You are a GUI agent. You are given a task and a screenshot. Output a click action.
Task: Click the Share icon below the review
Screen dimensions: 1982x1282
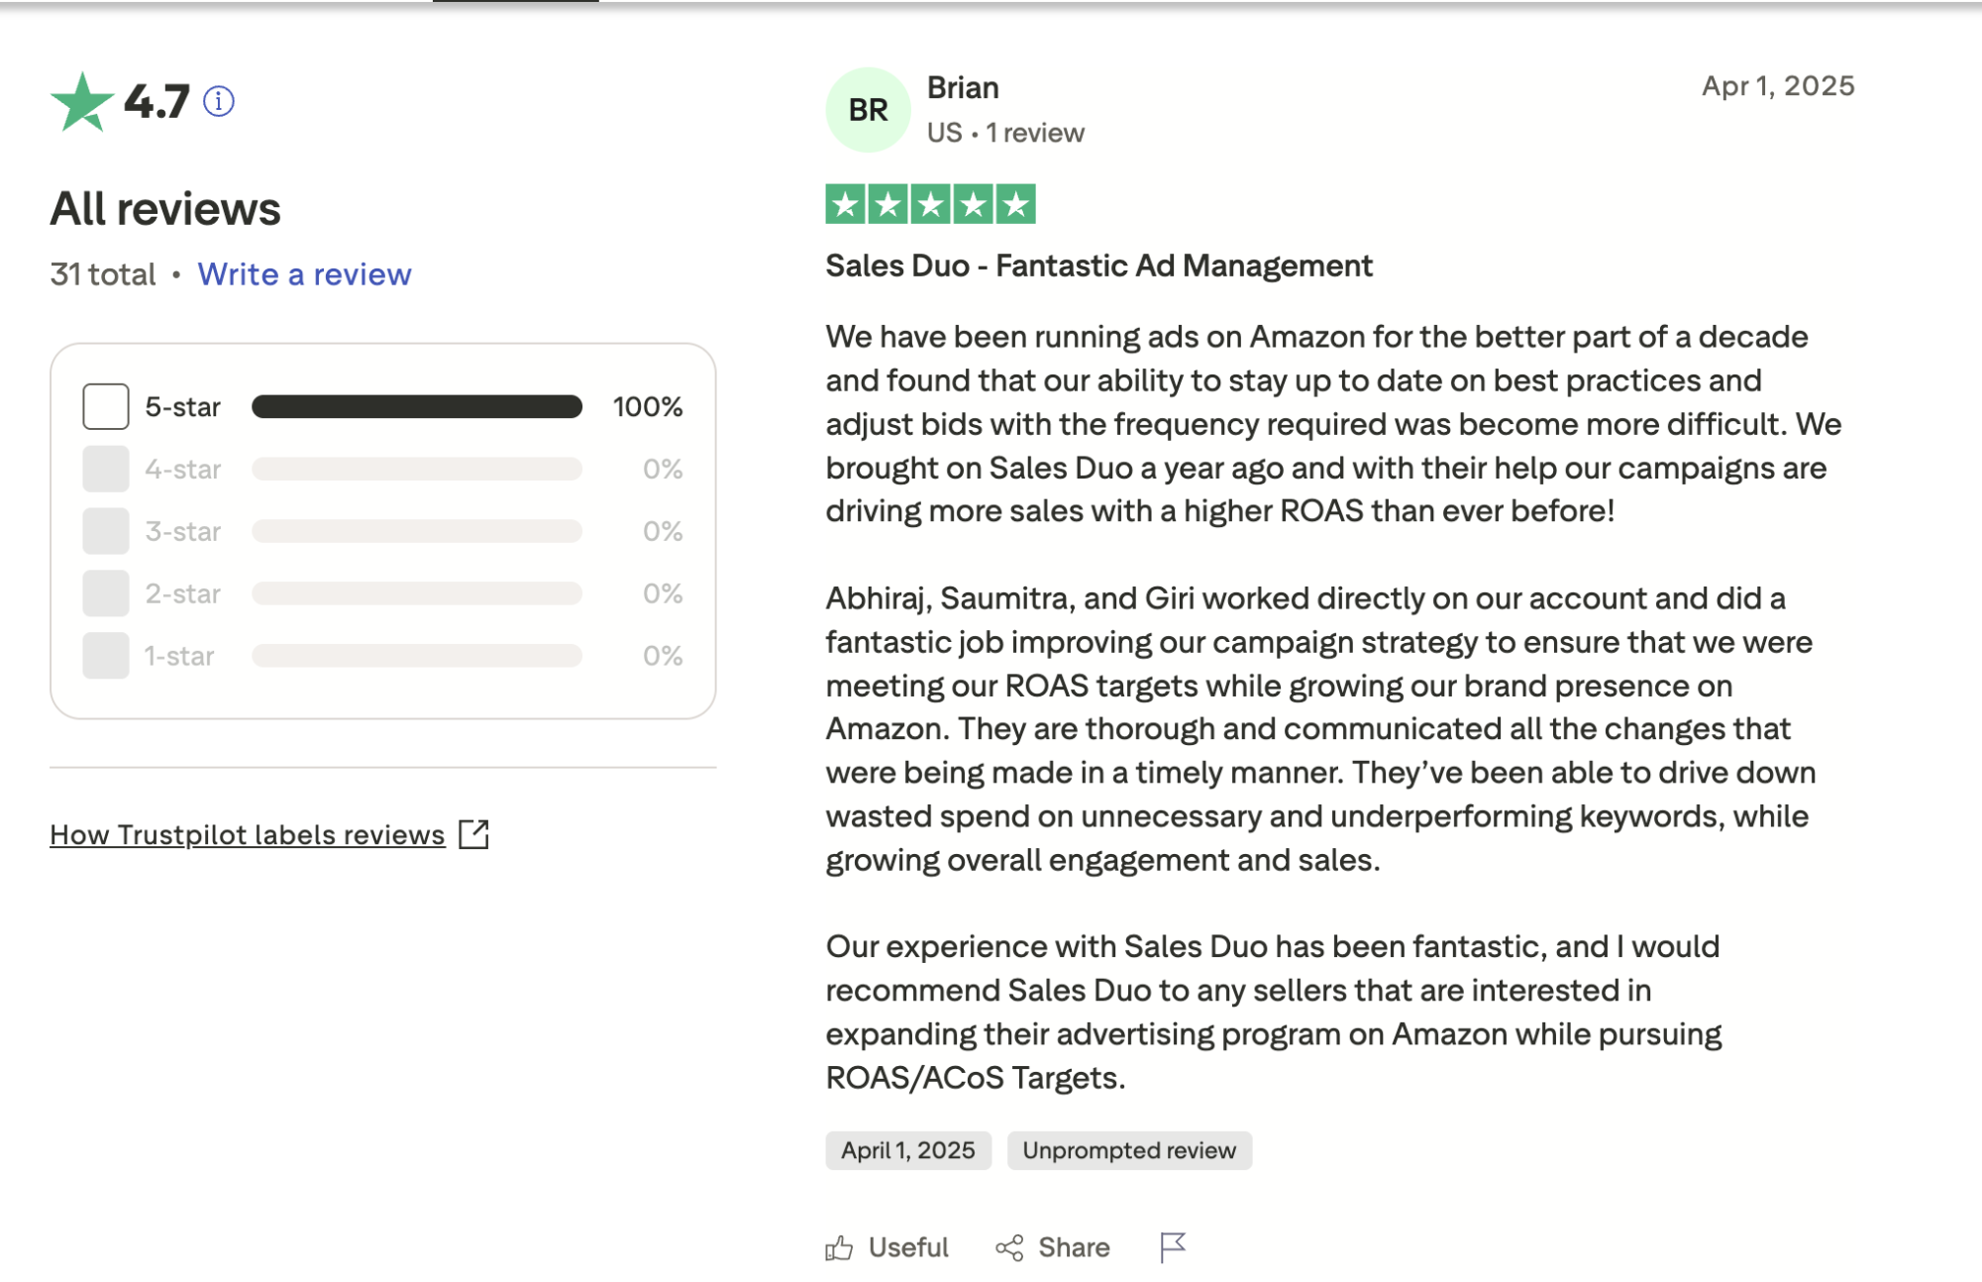pos(1009,1247)
